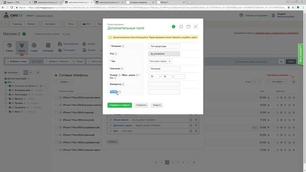Click the greyed Код field
Screen dimensions: 306x172
pos(164,54)
